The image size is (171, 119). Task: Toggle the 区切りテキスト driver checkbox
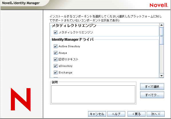click(55, 59)
